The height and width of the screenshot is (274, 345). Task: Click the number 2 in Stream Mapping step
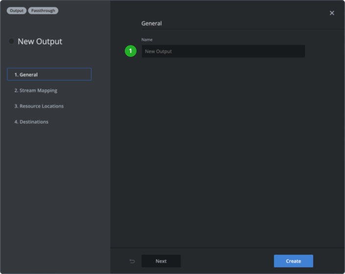[16, 90]
